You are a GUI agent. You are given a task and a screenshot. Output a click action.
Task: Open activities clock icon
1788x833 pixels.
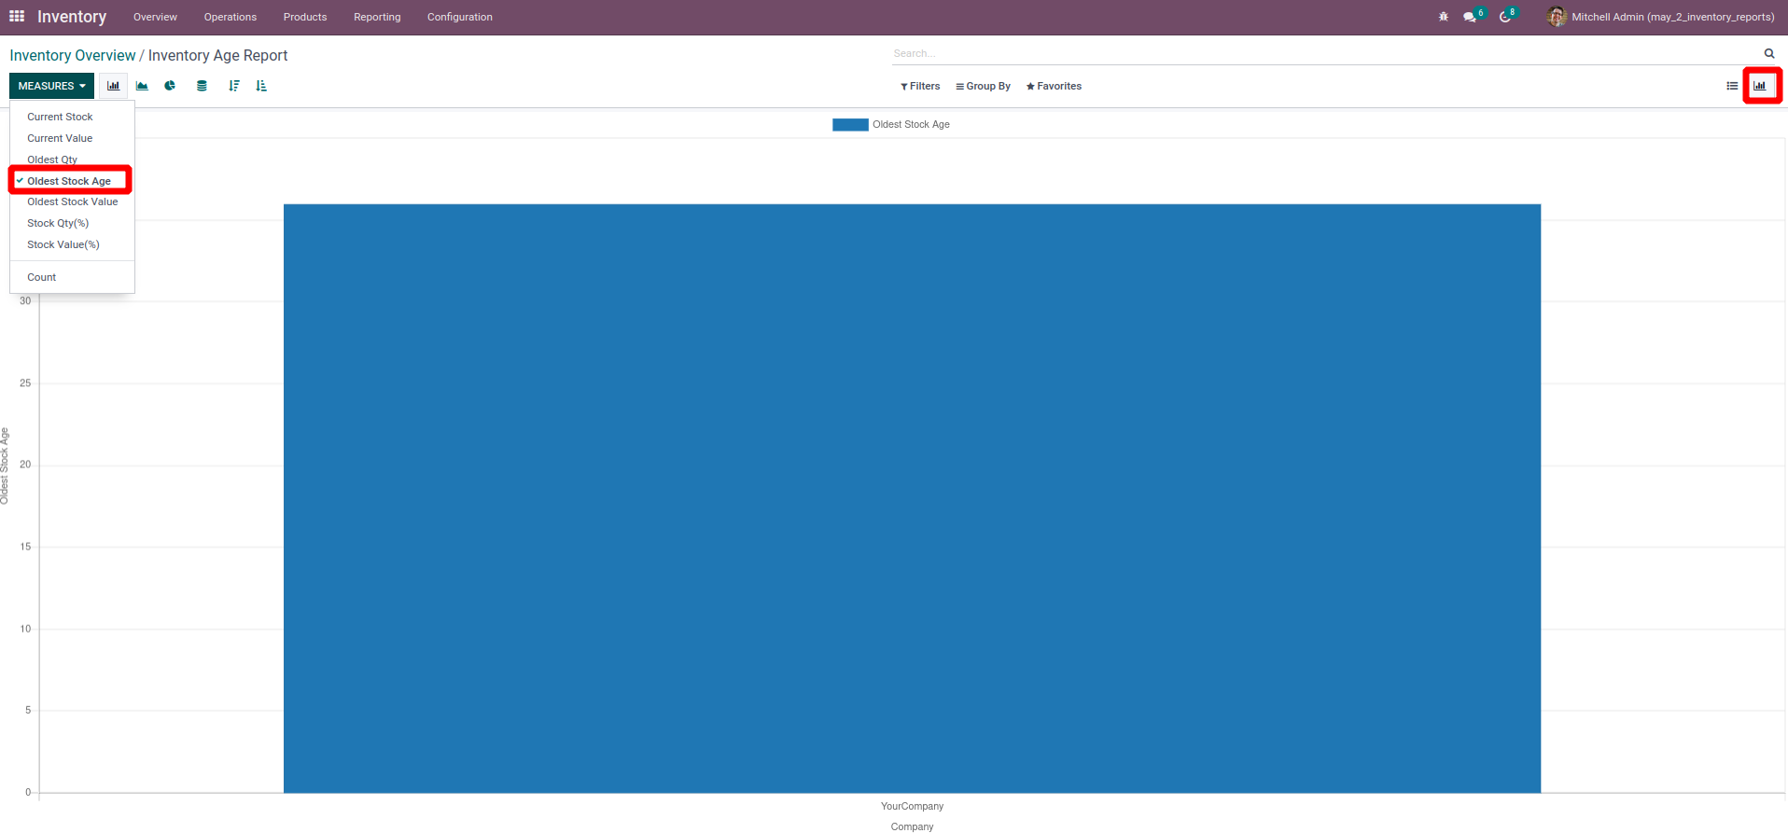pos(1505,17)
